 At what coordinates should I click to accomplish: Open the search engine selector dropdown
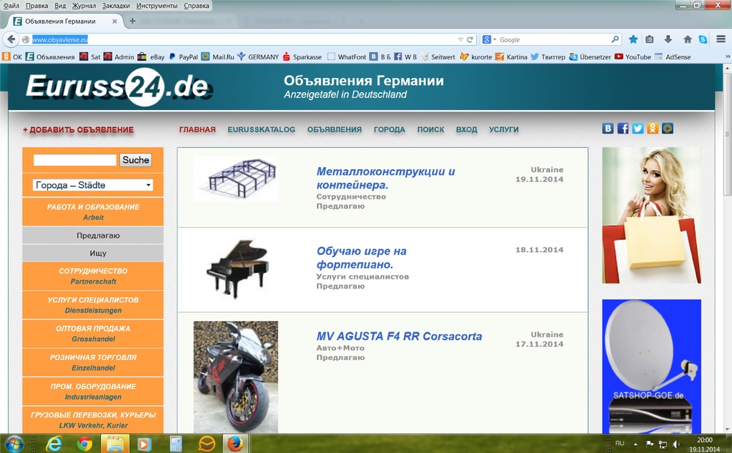[488, 39]
